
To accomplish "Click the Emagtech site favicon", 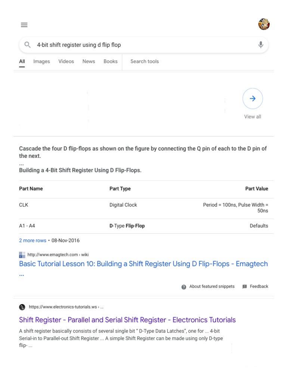I will coord(22,255).
